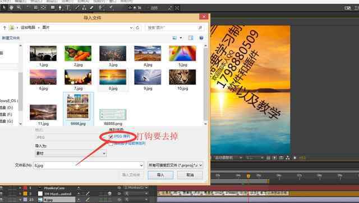Click the file name input field
Viewport: 359px width, 203px height.
coord(89,165)
